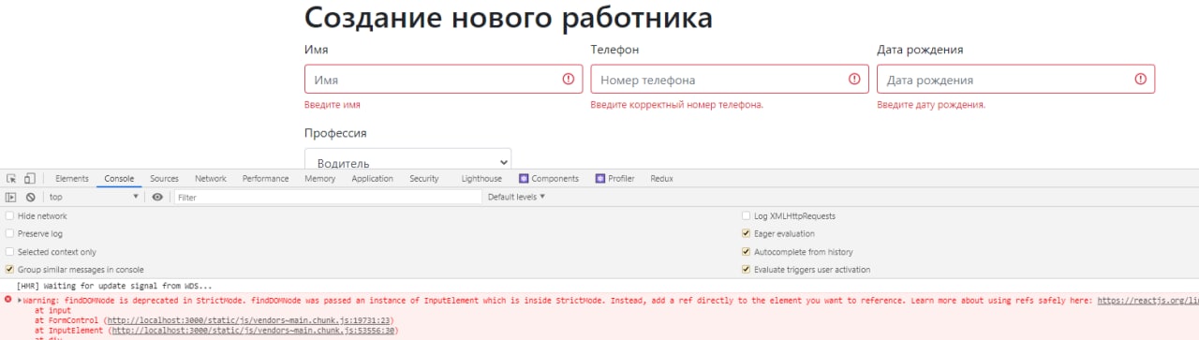Screen dimensions: 1199x340
Task: Uncheck Group similar messages in console
Action: [x=9, y=270]
